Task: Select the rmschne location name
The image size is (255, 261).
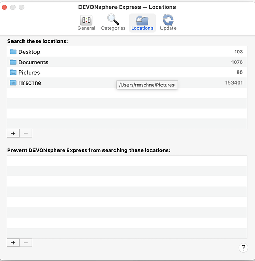Action: (x=30, y=82)
